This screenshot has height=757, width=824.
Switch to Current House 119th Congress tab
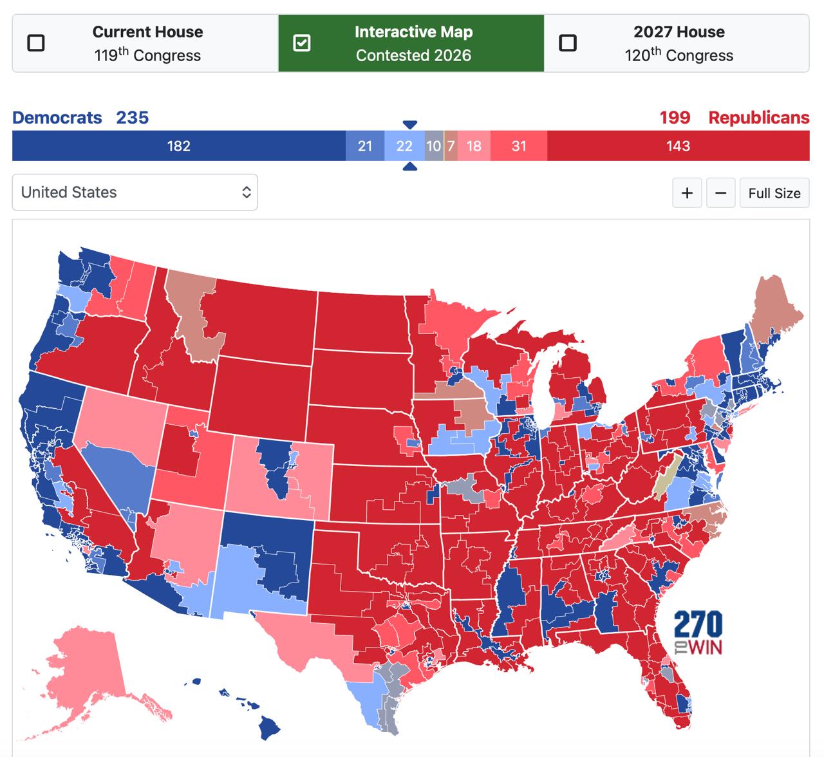[x=147, y=43]
